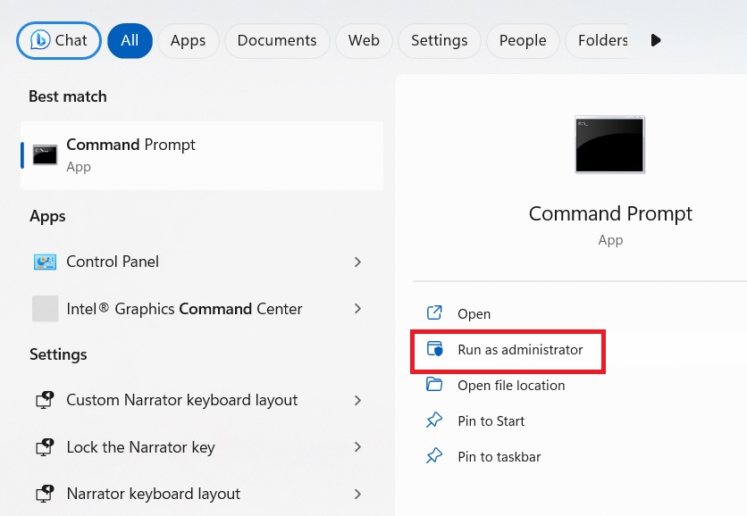Select the Apps filter
Screen dimensions: 747x516
click(188, 40)
